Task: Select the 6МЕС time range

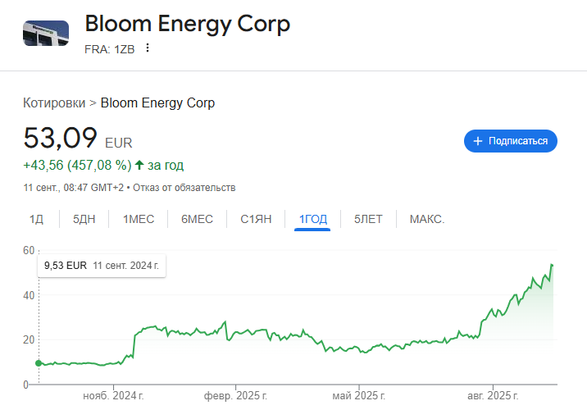Action: click(197, 219)
